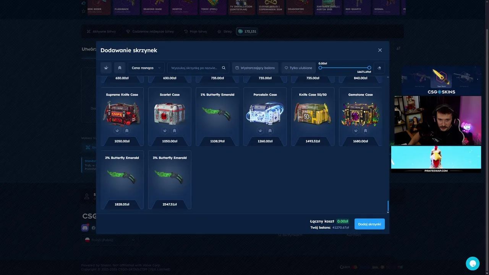
Task: Click the 1828.05zł price label
Action: 122,204
